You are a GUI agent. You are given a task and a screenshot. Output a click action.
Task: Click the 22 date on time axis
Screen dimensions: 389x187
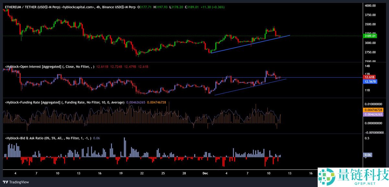(x=142, y=173)
